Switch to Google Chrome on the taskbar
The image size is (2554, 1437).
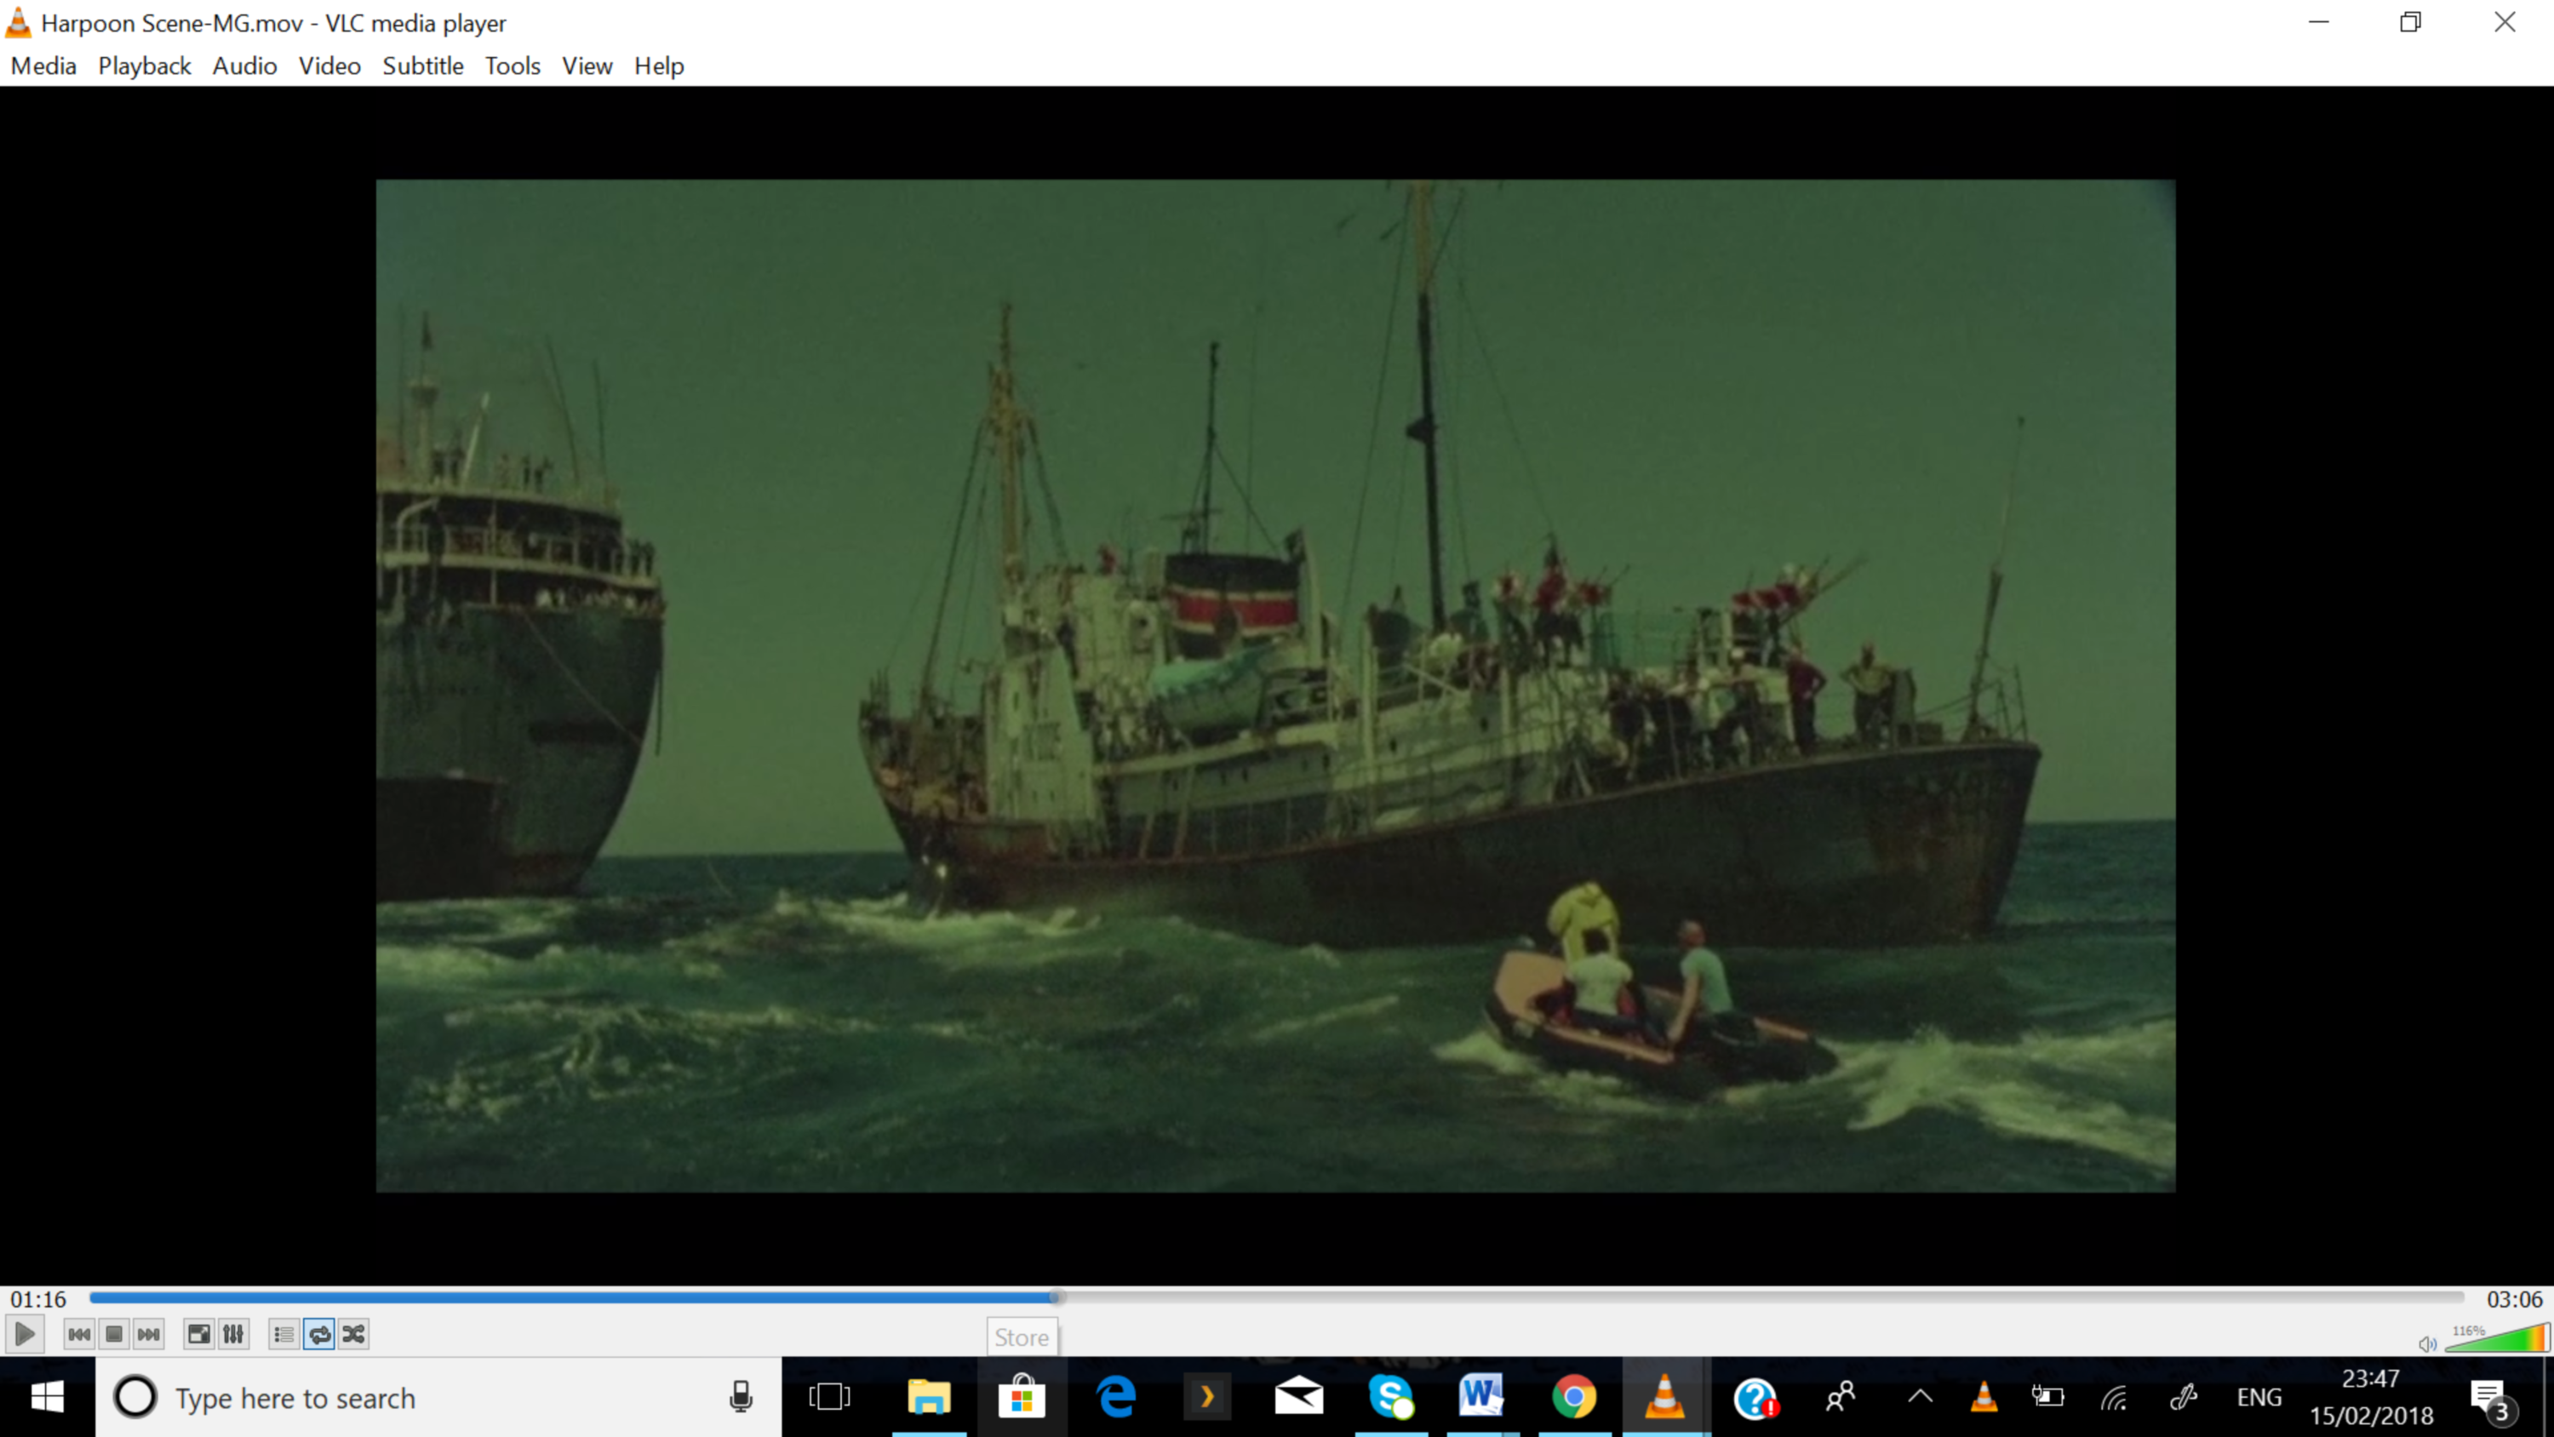click(1574, 1397)
